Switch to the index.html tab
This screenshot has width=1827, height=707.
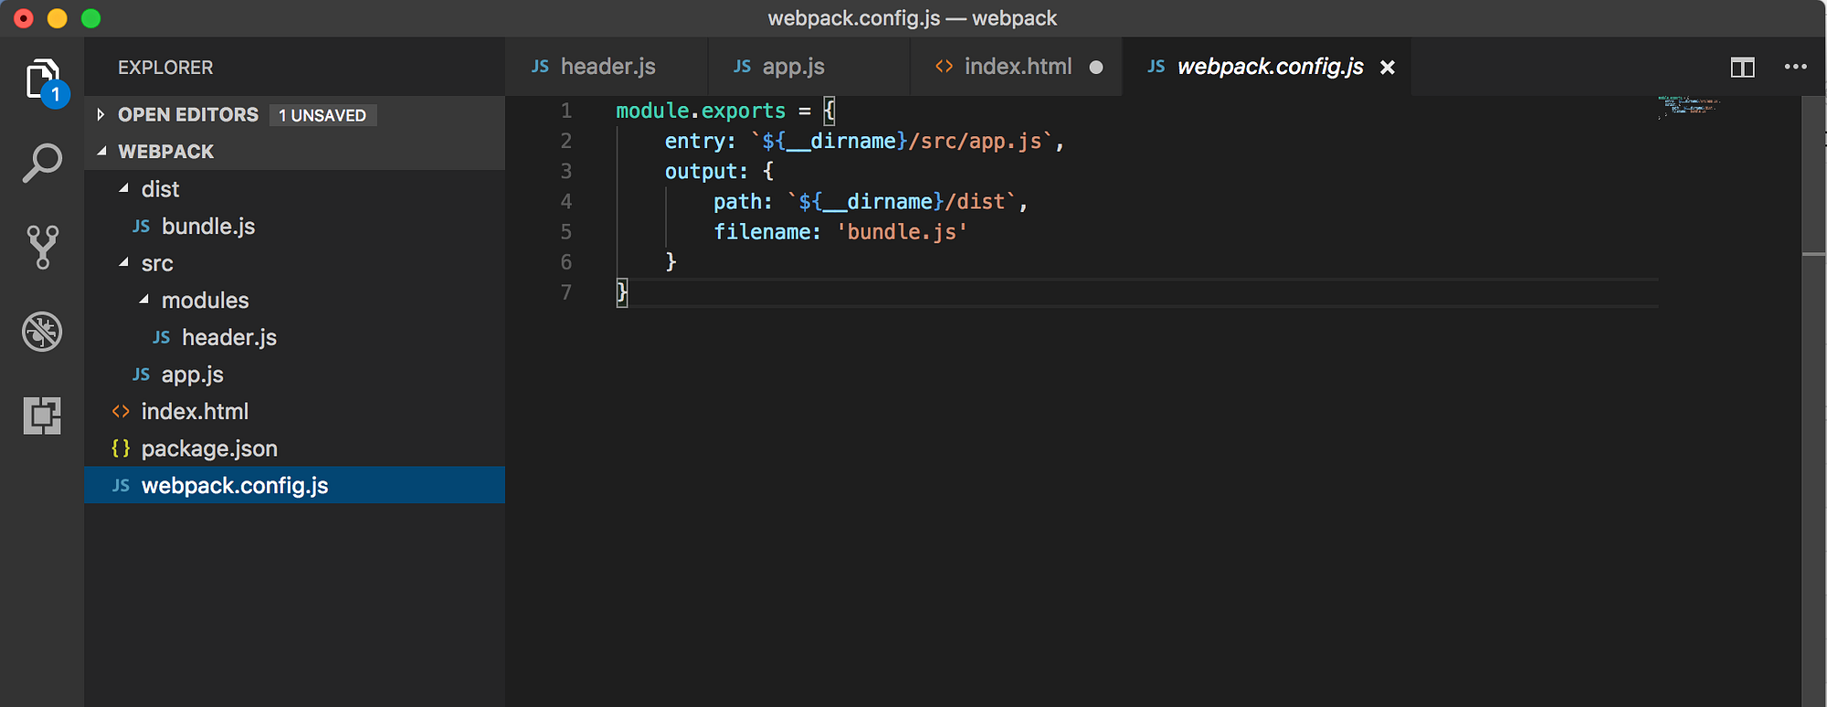pos(1017,67)
